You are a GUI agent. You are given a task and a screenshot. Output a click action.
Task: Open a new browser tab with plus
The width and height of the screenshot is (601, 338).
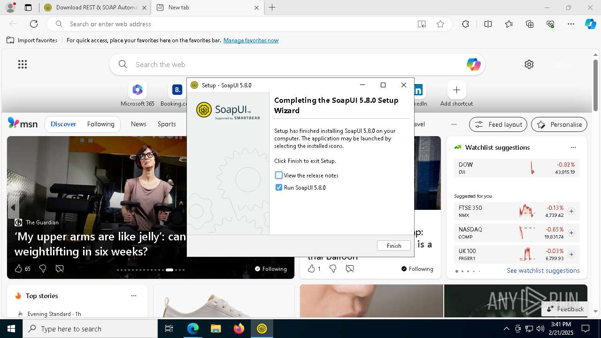pos(272,8)
